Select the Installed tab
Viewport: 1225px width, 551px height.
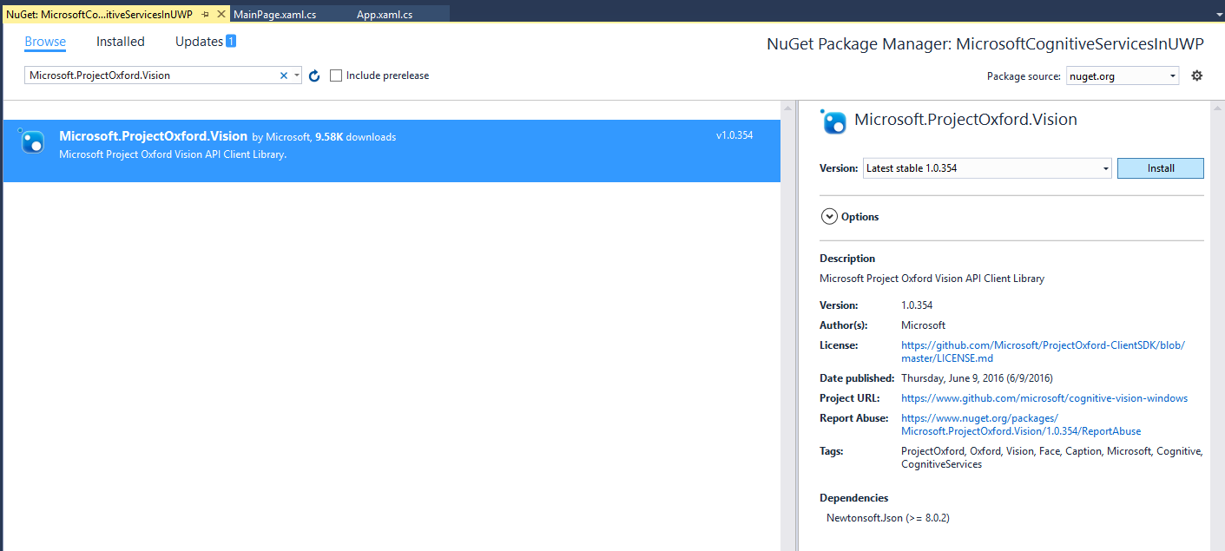click(x=121, y=42)
